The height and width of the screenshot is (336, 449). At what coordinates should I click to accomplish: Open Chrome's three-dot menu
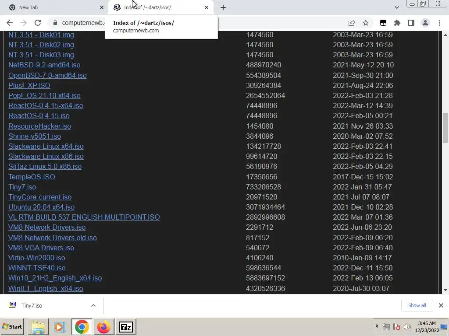pyautogui.click(x=439, y=23)
